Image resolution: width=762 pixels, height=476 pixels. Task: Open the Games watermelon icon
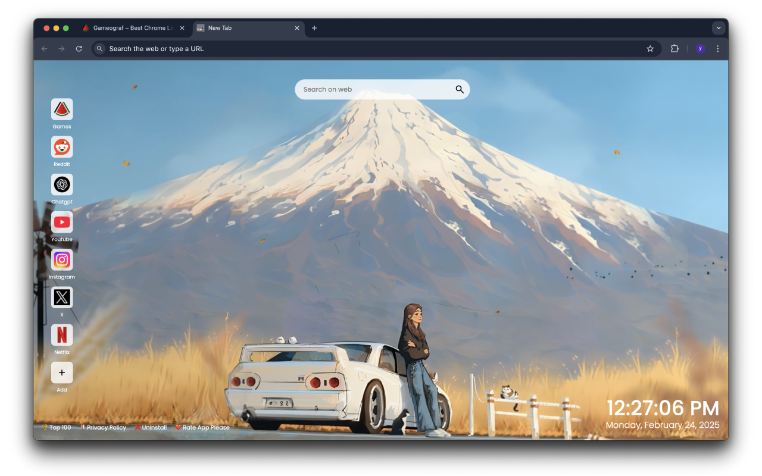tap(61, 109)
